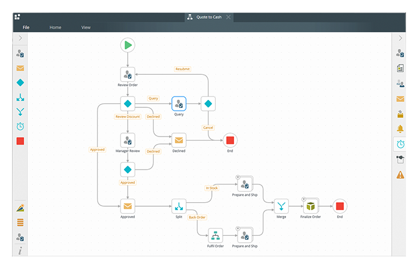Select the decision diamond below Review Order
The height and width of the screenshot is (269, 418).
click(x=128, y=103)
